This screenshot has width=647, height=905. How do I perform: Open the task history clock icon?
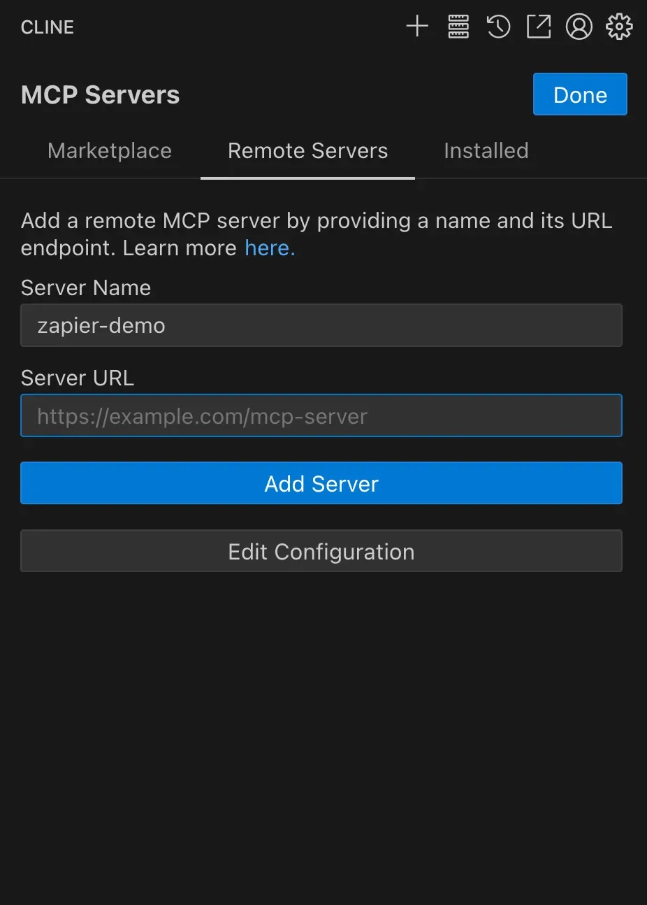point(498,27)
